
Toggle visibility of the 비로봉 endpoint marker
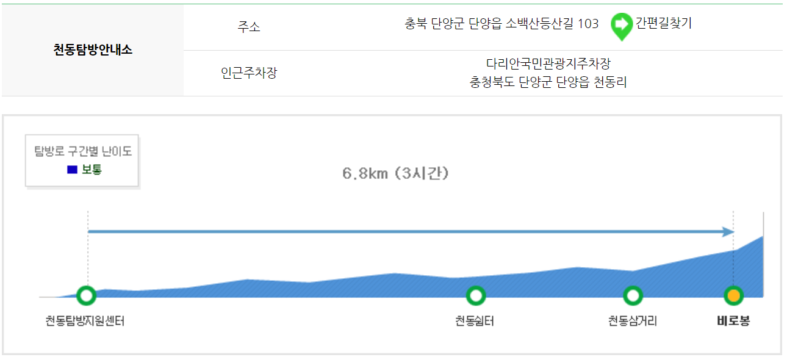click(733, 295)
